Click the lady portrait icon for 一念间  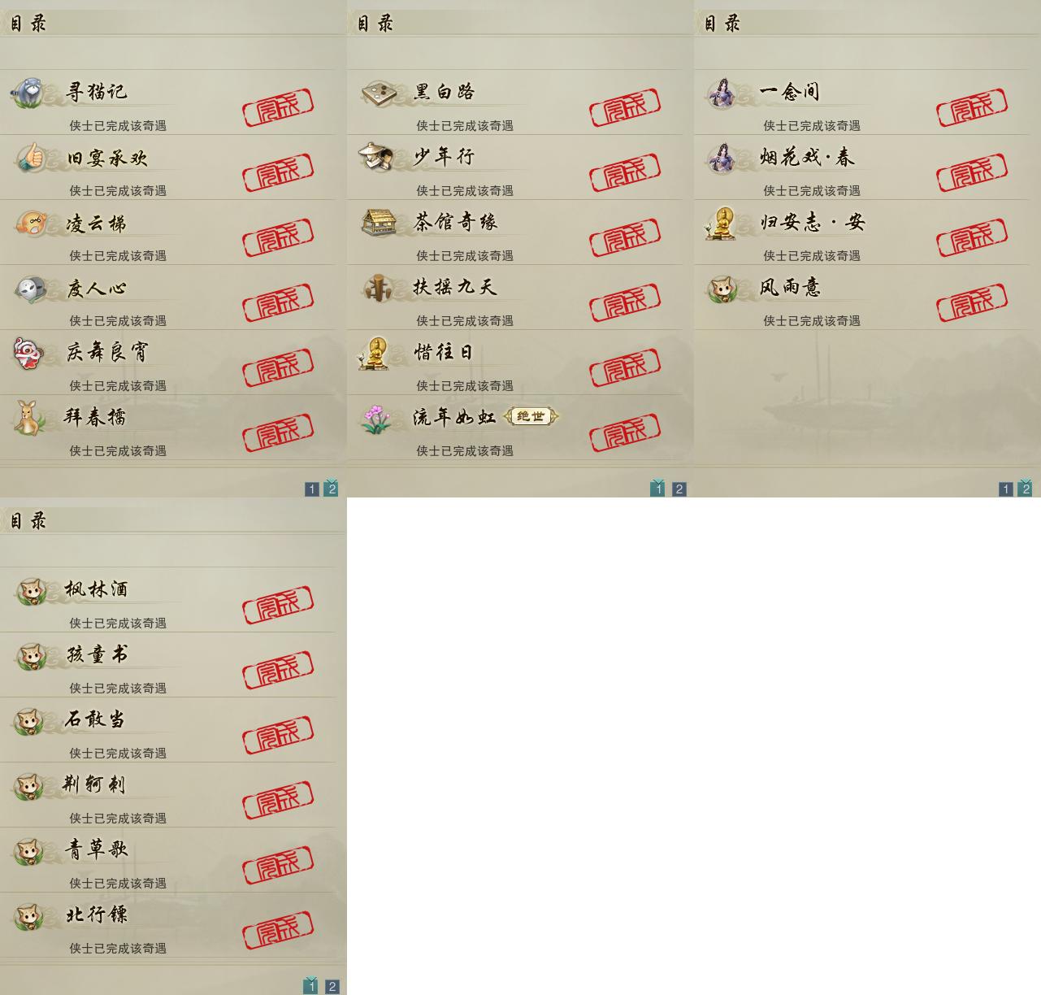[x=722, y=93]
